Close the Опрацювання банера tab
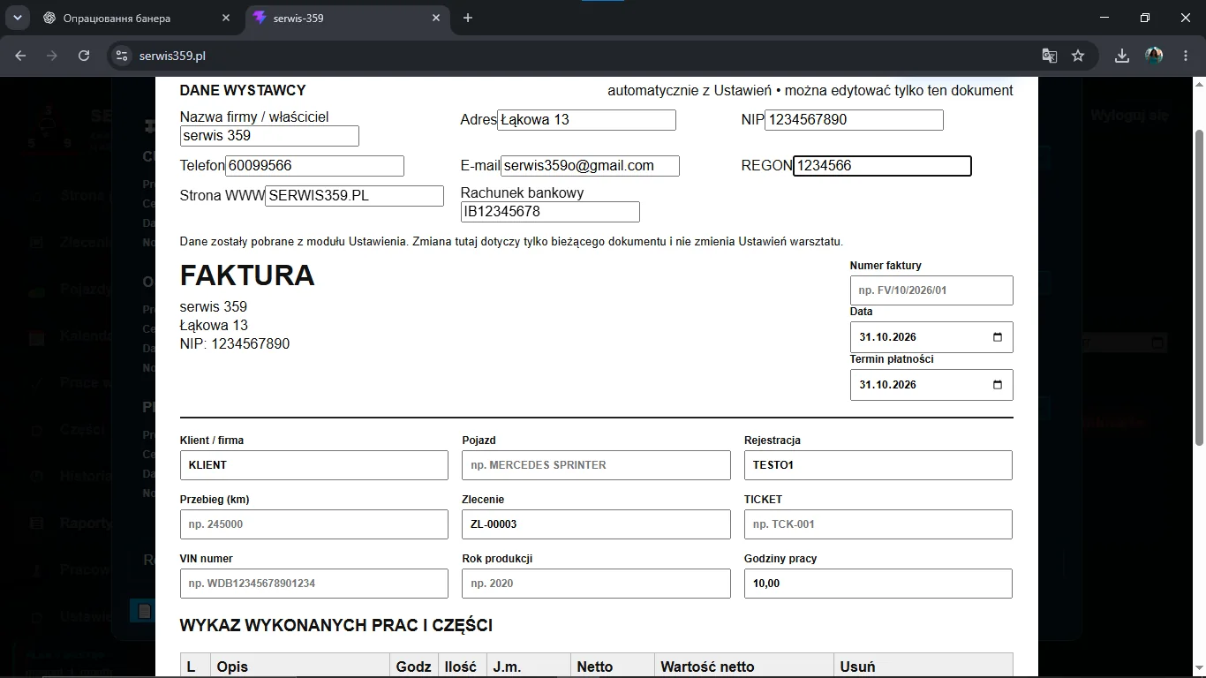This screenshot has width=1206, height=678. (x=226, y=18)
